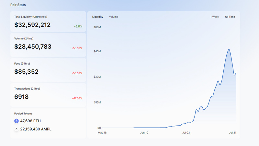Click the Total Liquidity value $32,592,212
This screenshot has height=146, width=259.
point(32,25)
